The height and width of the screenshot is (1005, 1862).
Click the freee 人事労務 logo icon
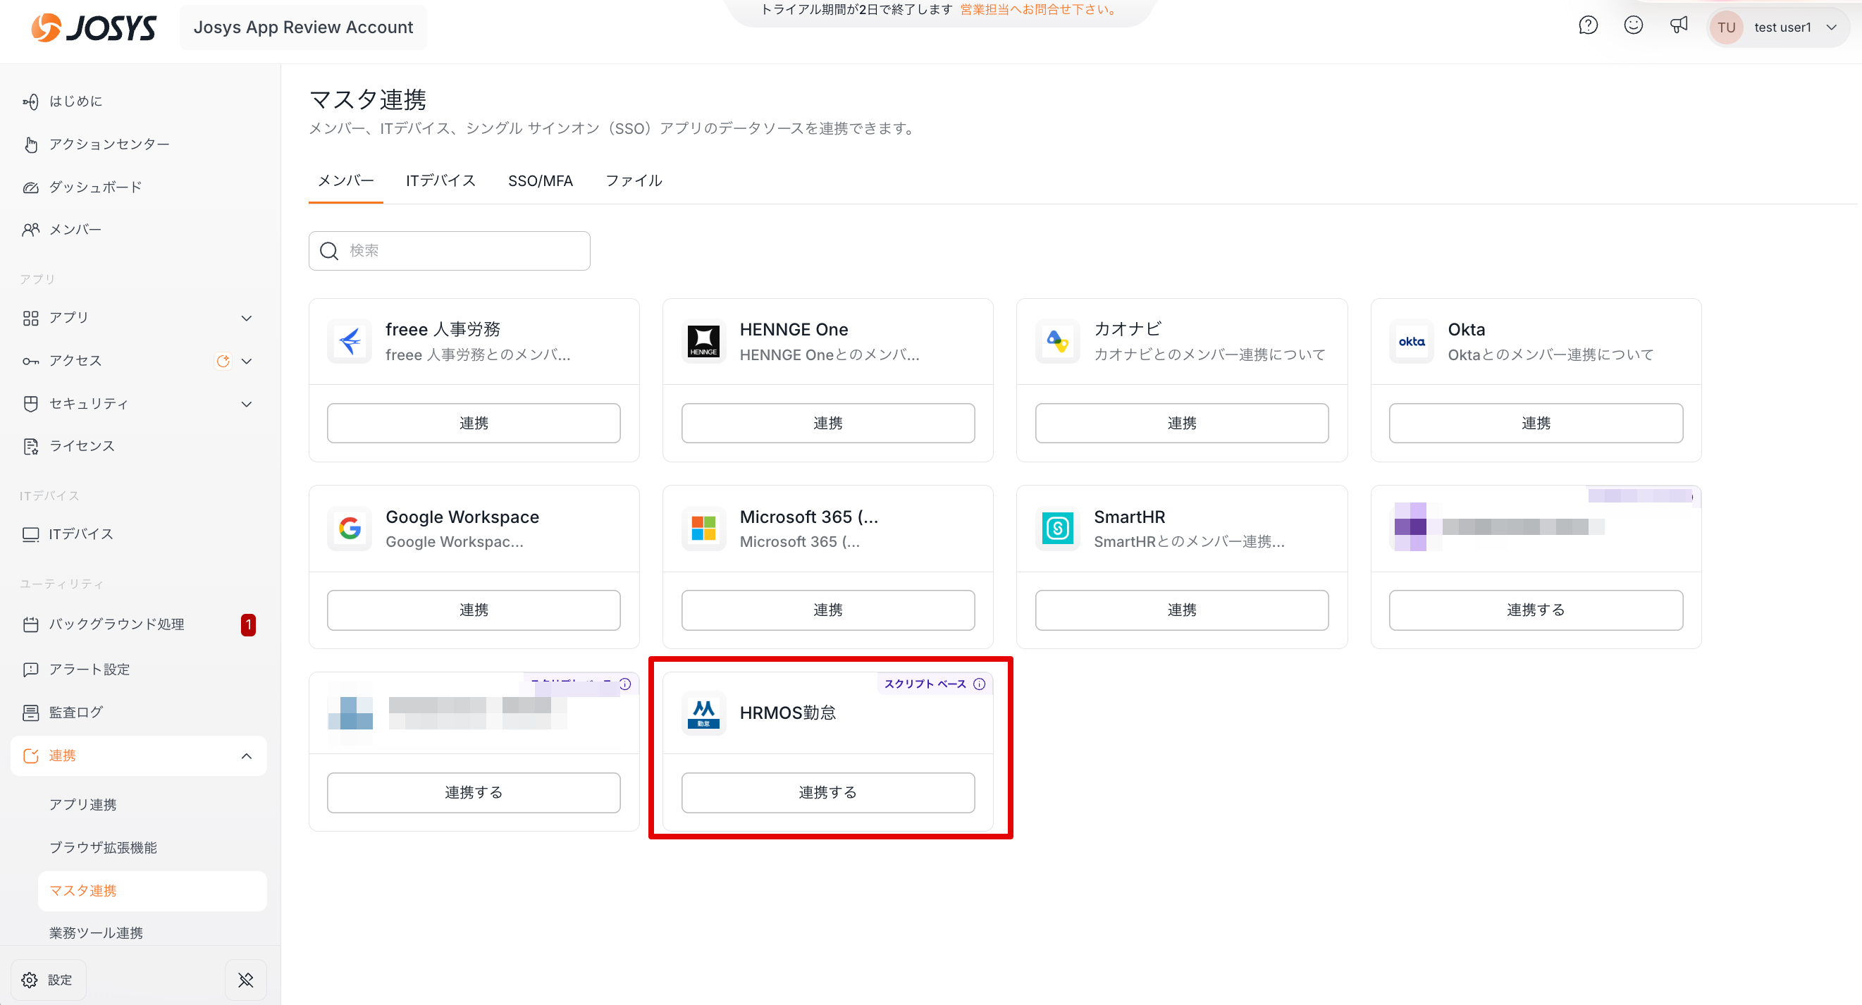[350, 341]
